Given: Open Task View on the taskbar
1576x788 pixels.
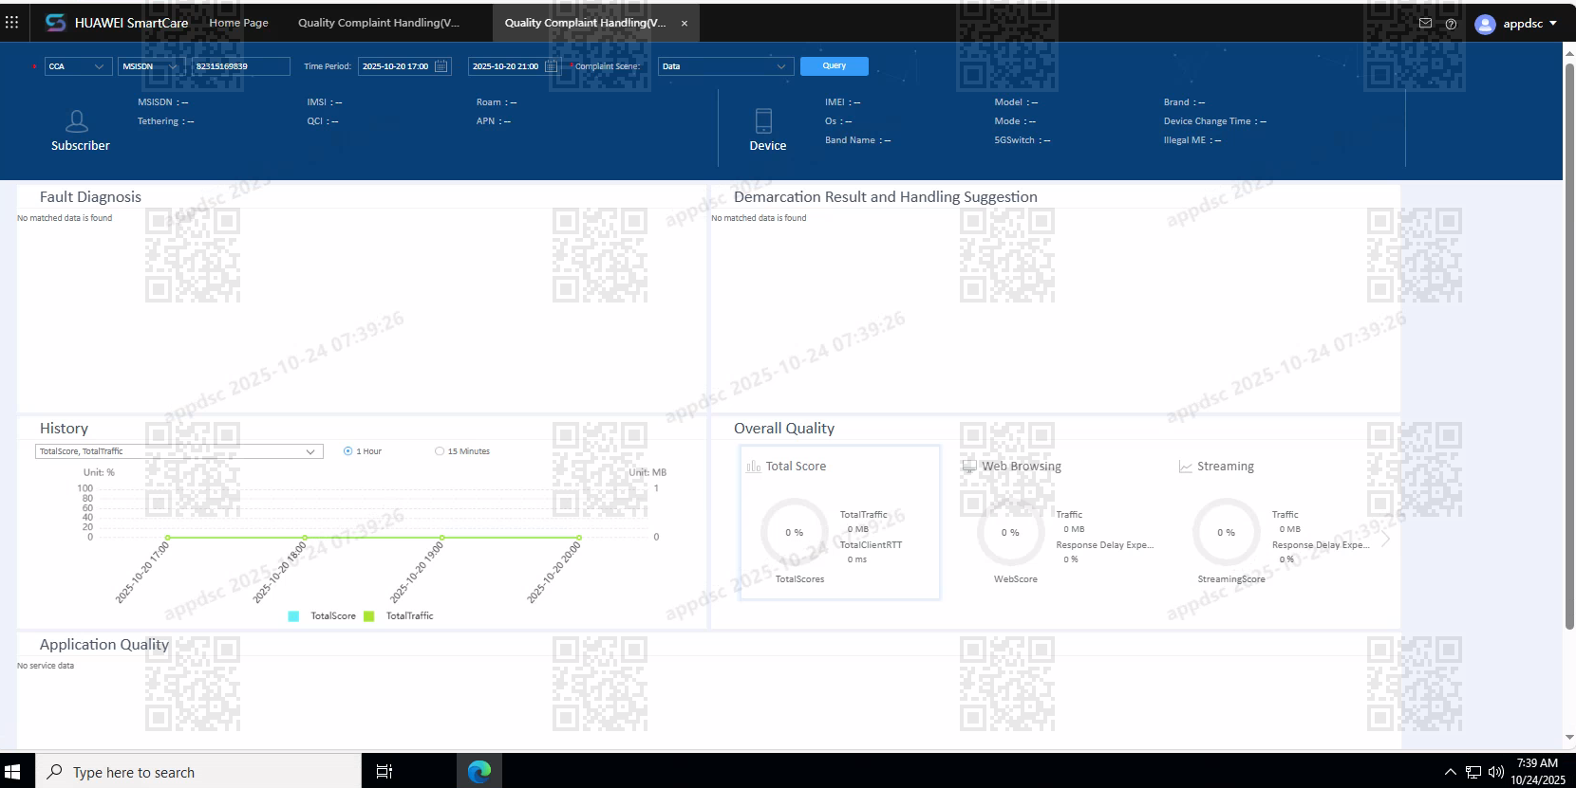Looking at the screenshot, I should click(x=384, y=772).
